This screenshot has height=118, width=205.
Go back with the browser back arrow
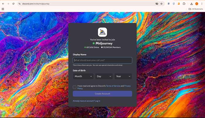pos(3,4)
